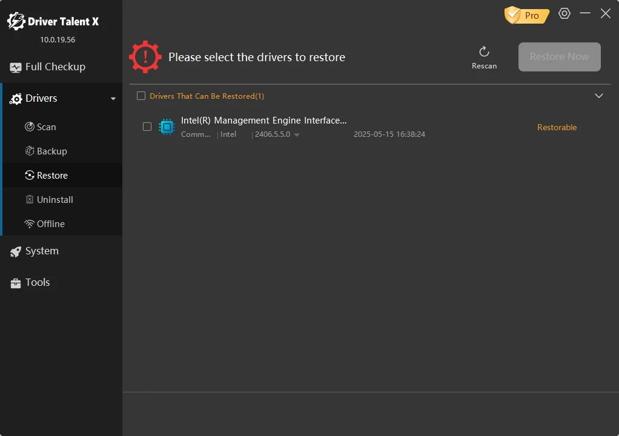Click the Scan circular icon
The height and width of the screenshot is (436, 619).
(x=30, y=127)
